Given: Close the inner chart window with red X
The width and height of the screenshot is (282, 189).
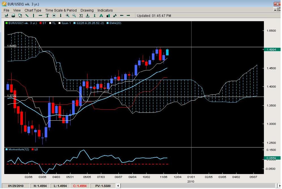Looking at the screenshot, I should [x=277, y=4].
